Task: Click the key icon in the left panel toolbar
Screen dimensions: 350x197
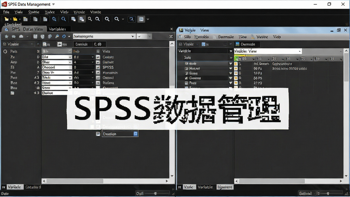Action: tap(57, 36)
